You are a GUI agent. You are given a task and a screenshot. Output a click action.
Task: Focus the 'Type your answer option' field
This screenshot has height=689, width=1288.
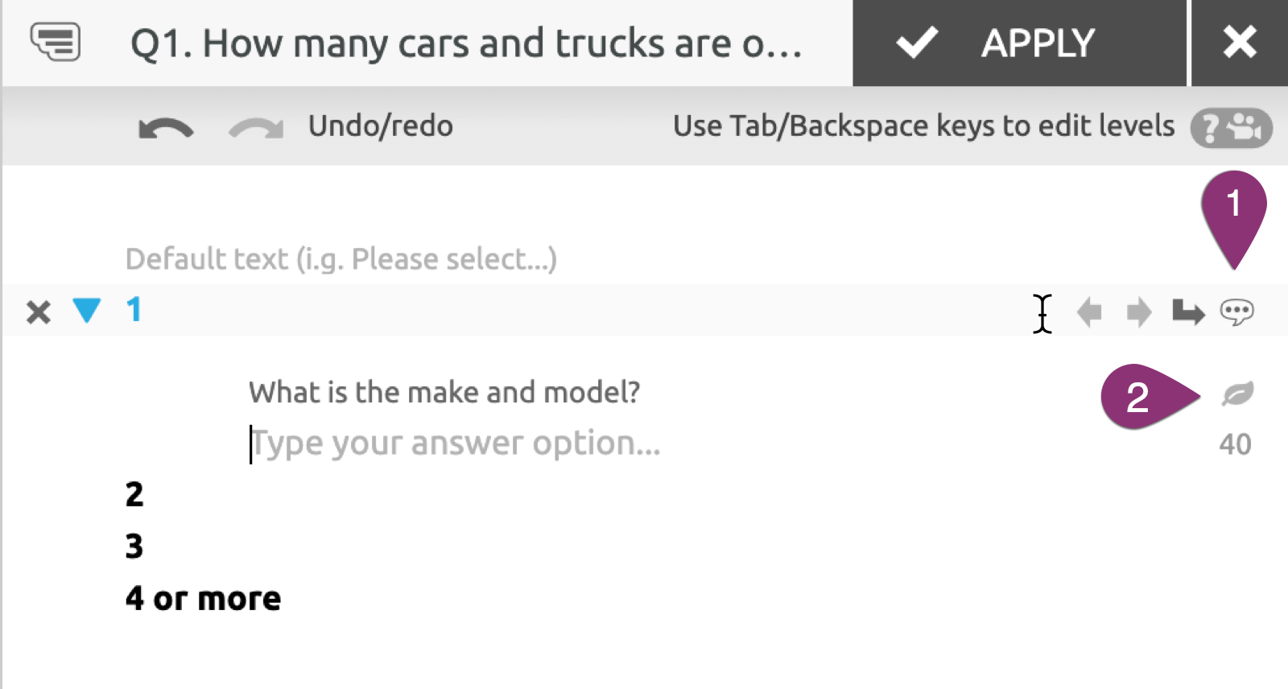pos(456,444)
